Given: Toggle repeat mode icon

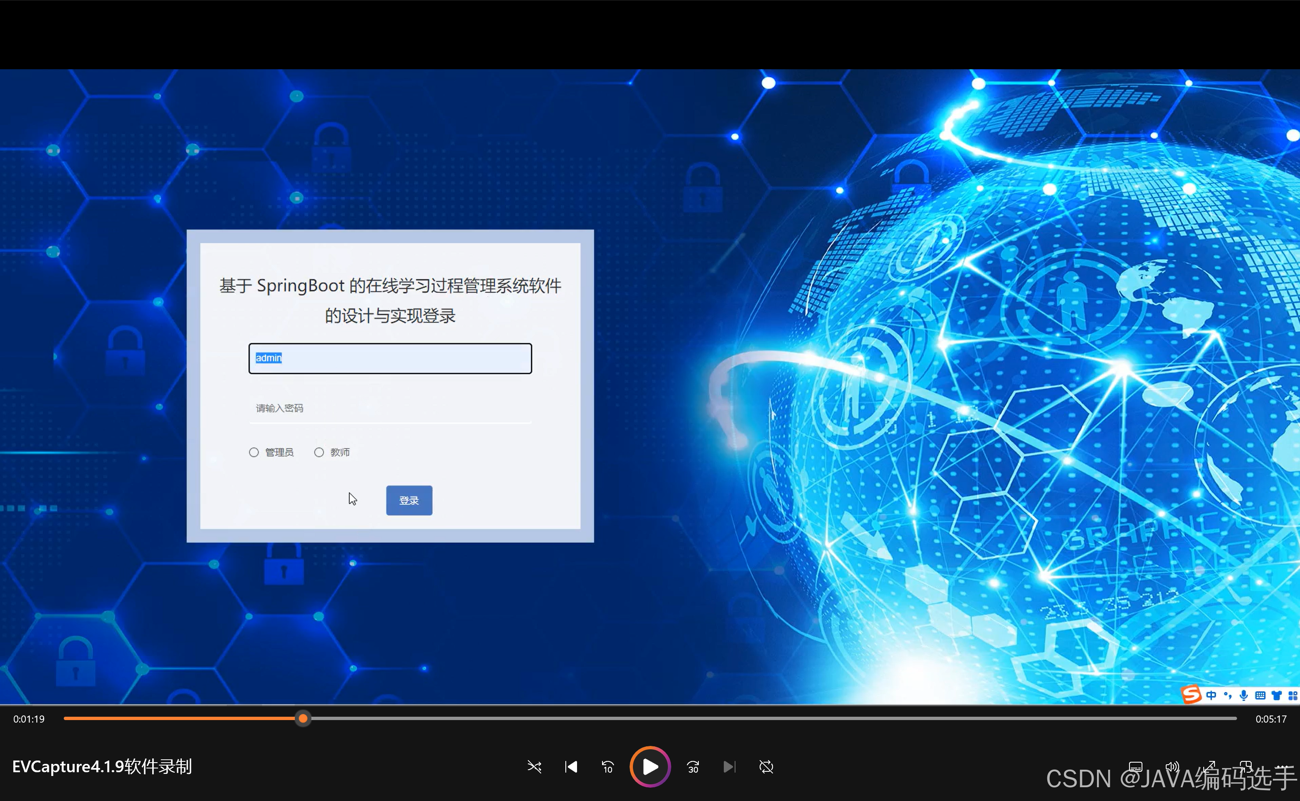Looking at the screenshot, I should click(766, 766).
